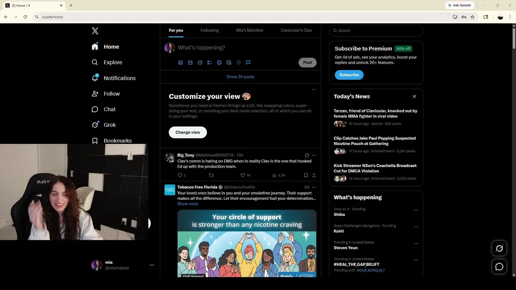The width and height of the screenshot is (516, 290).
Task: Open more options for Shiba trend
Action: 416,210
